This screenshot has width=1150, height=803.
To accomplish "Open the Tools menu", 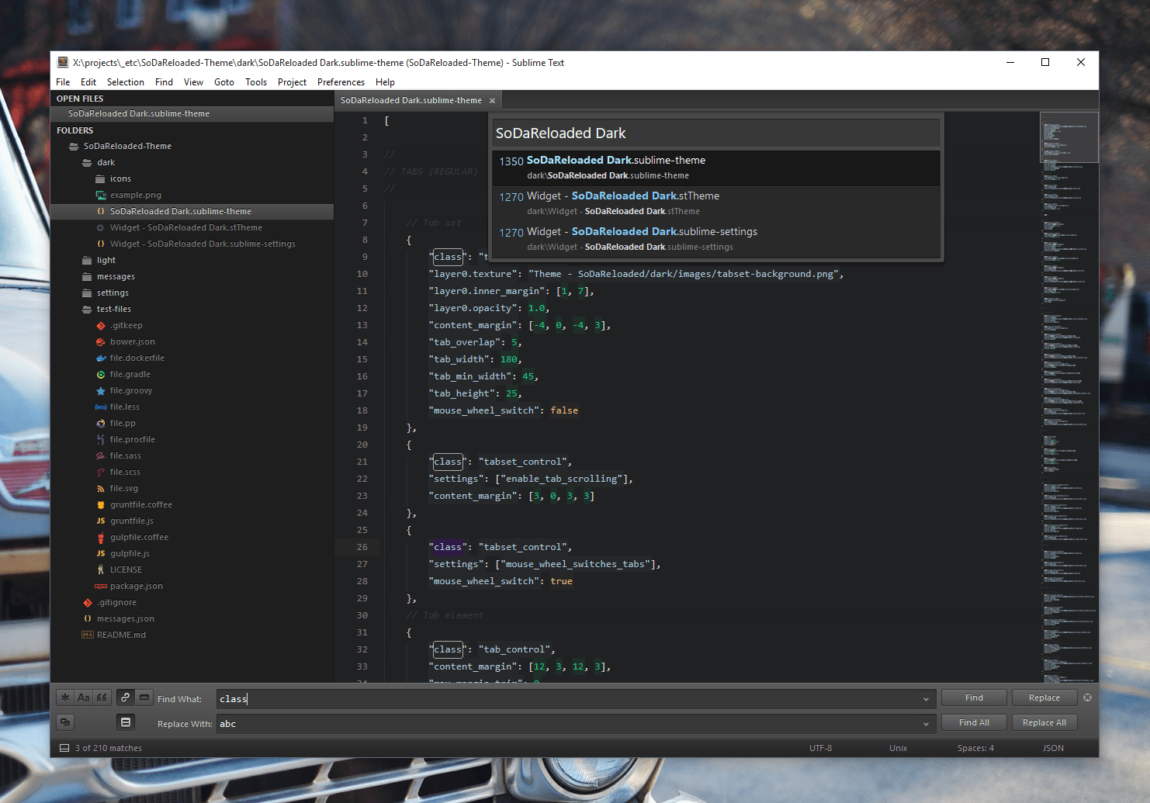I will [x=256, y=82].
